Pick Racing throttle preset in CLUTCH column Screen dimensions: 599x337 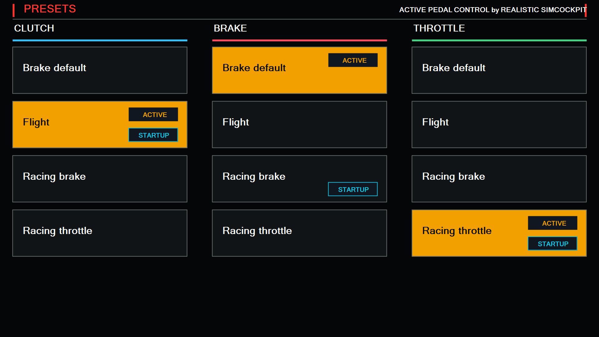(100, 233)
